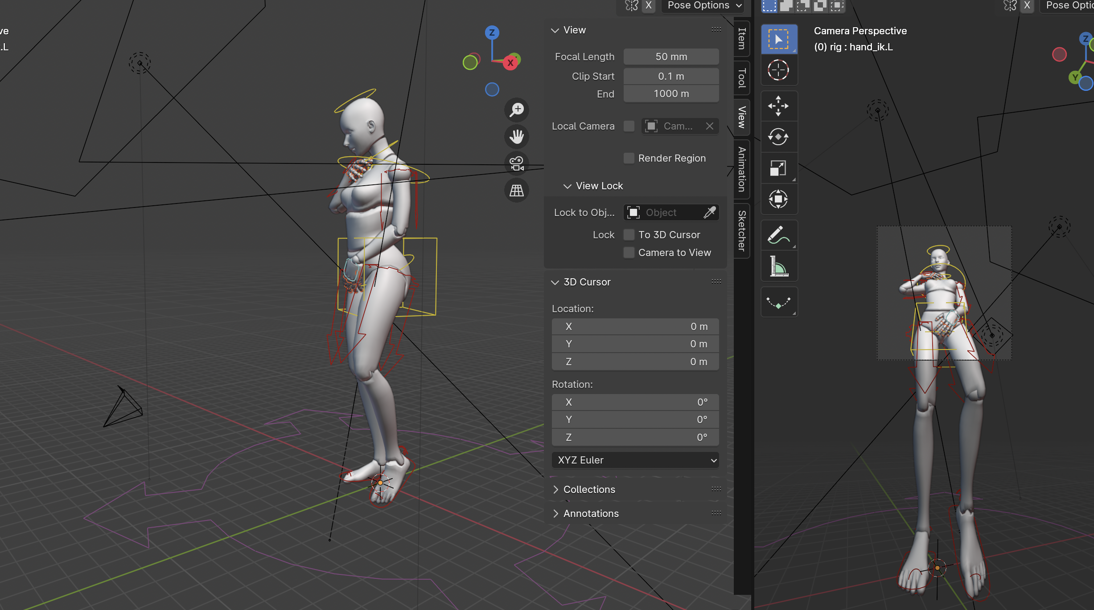Enable the Render Region checkbox
This screenshot has height=610, width=1094.
tap(629, 158)
